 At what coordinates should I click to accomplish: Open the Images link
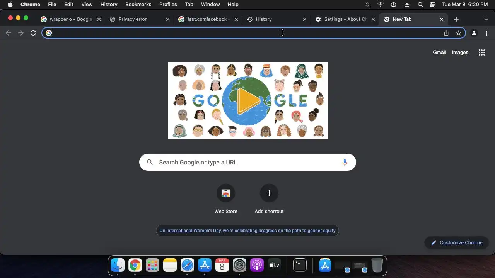tap(460, 53)
